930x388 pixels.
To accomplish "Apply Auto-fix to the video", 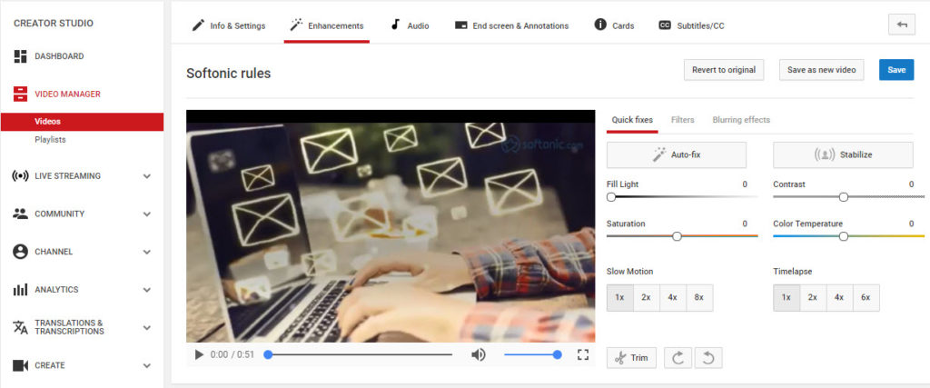I will pos(676,154).
